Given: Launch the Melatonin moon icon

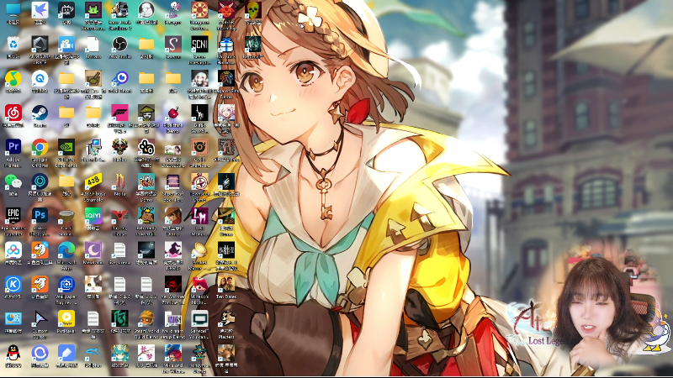Looking at the screenshot, I should 93,249.
